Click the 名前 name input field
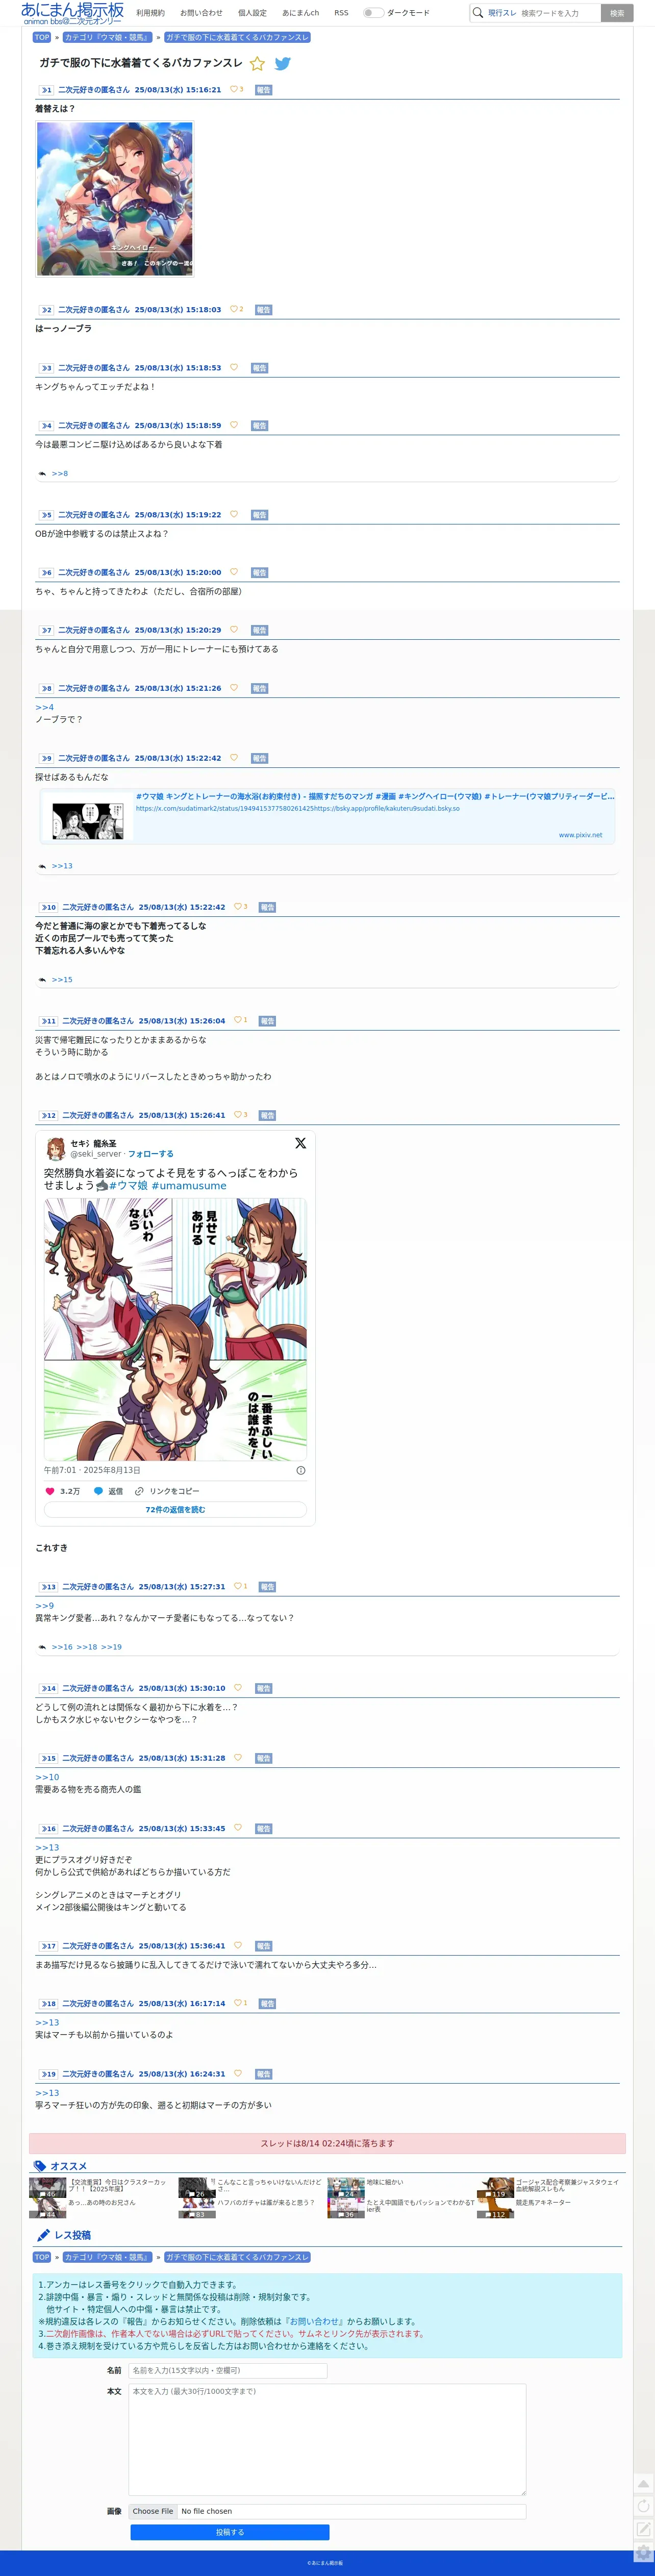This screenshot has height=2576, width=655. 228,2370
